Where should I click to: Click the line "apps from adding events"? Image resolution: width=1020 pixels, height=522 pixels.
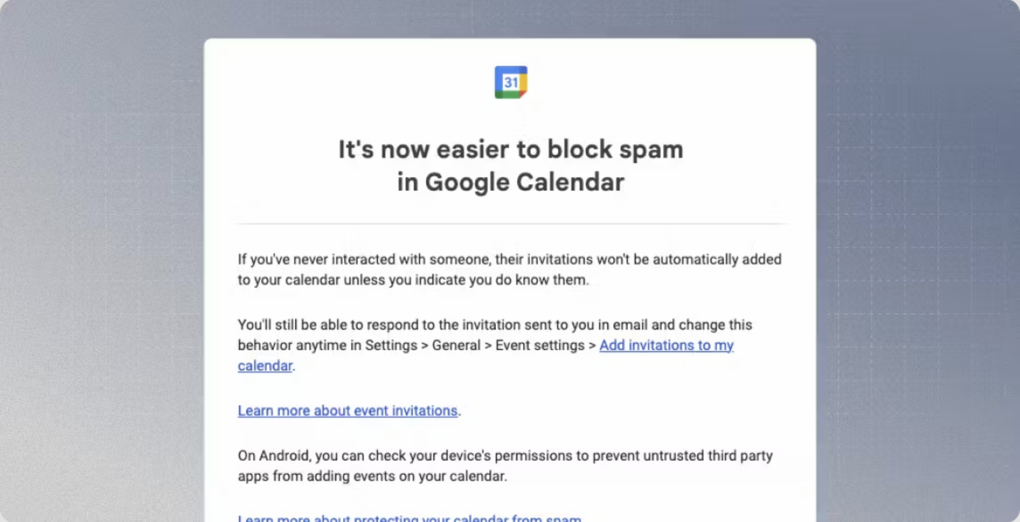click(372, 476)
